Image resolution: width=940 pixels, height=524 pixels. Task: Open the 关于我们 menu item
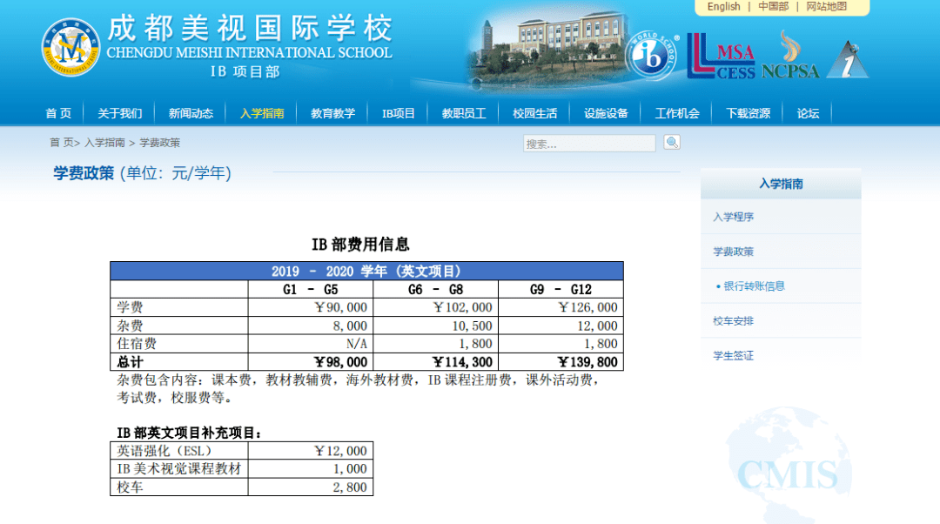pyautogui.click(x=121, y=111)
